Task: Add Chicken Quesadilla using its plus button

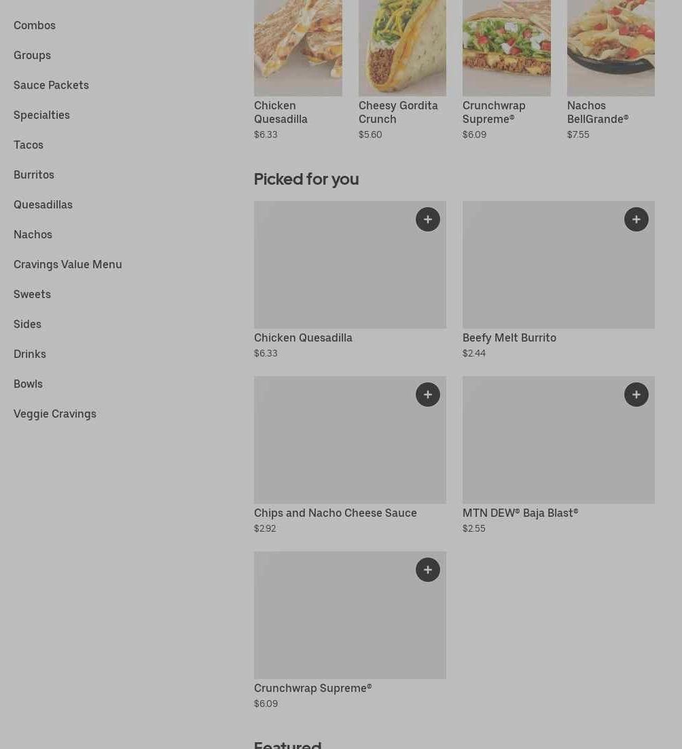Action: pyautogui.click(x=428, y=219)
